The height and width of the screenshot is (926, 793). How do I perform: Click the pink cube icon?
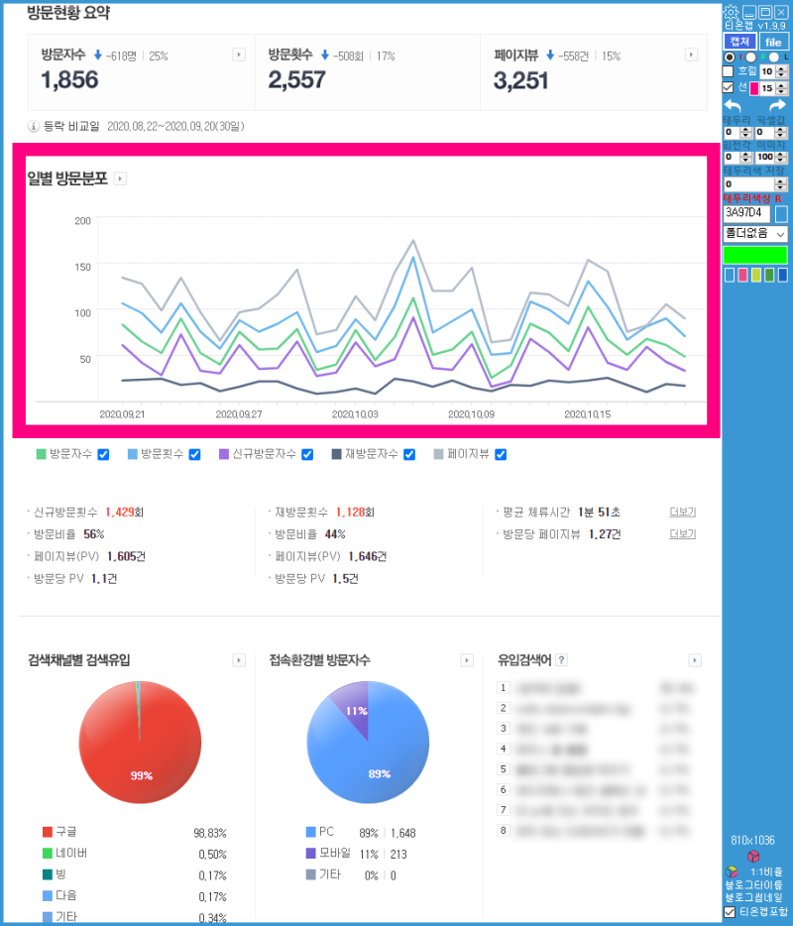[752, 856]
